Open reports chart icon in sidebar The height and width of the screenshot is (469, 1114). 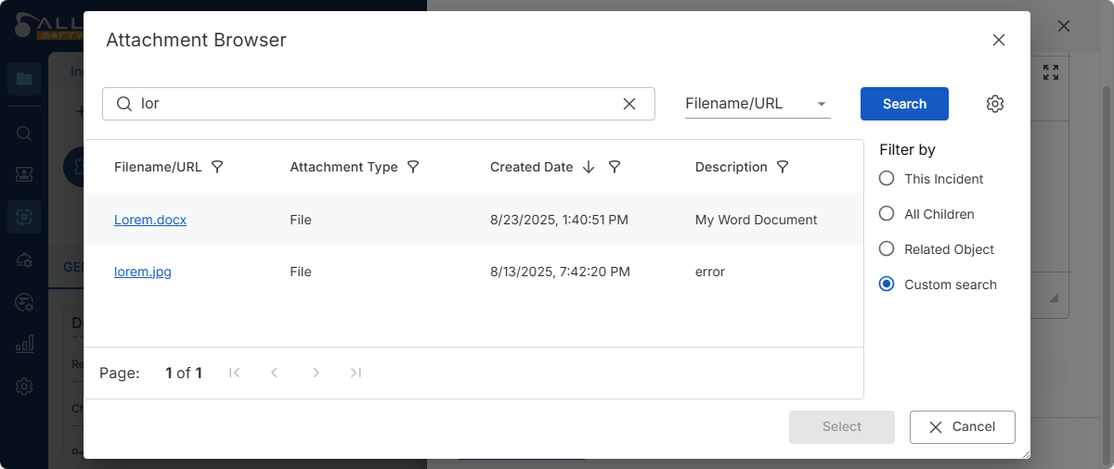point(24,345)
